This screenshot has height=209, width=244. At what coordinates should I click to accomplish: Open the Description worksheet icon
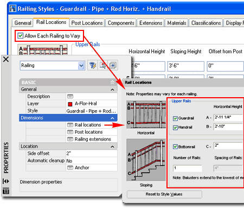70,97
